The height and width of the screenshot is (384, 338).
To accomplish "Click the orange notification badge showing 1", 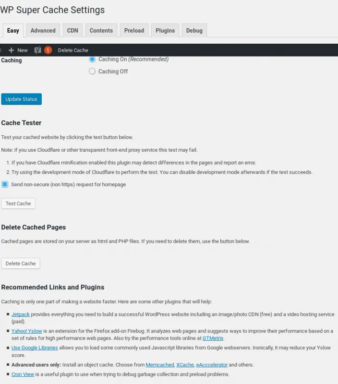I will [48, 50].
